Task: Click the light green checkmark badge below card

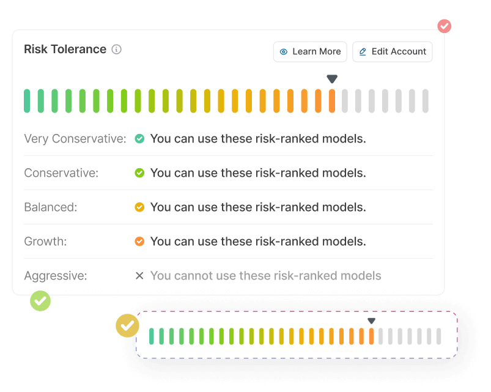Action: (40, 301)
